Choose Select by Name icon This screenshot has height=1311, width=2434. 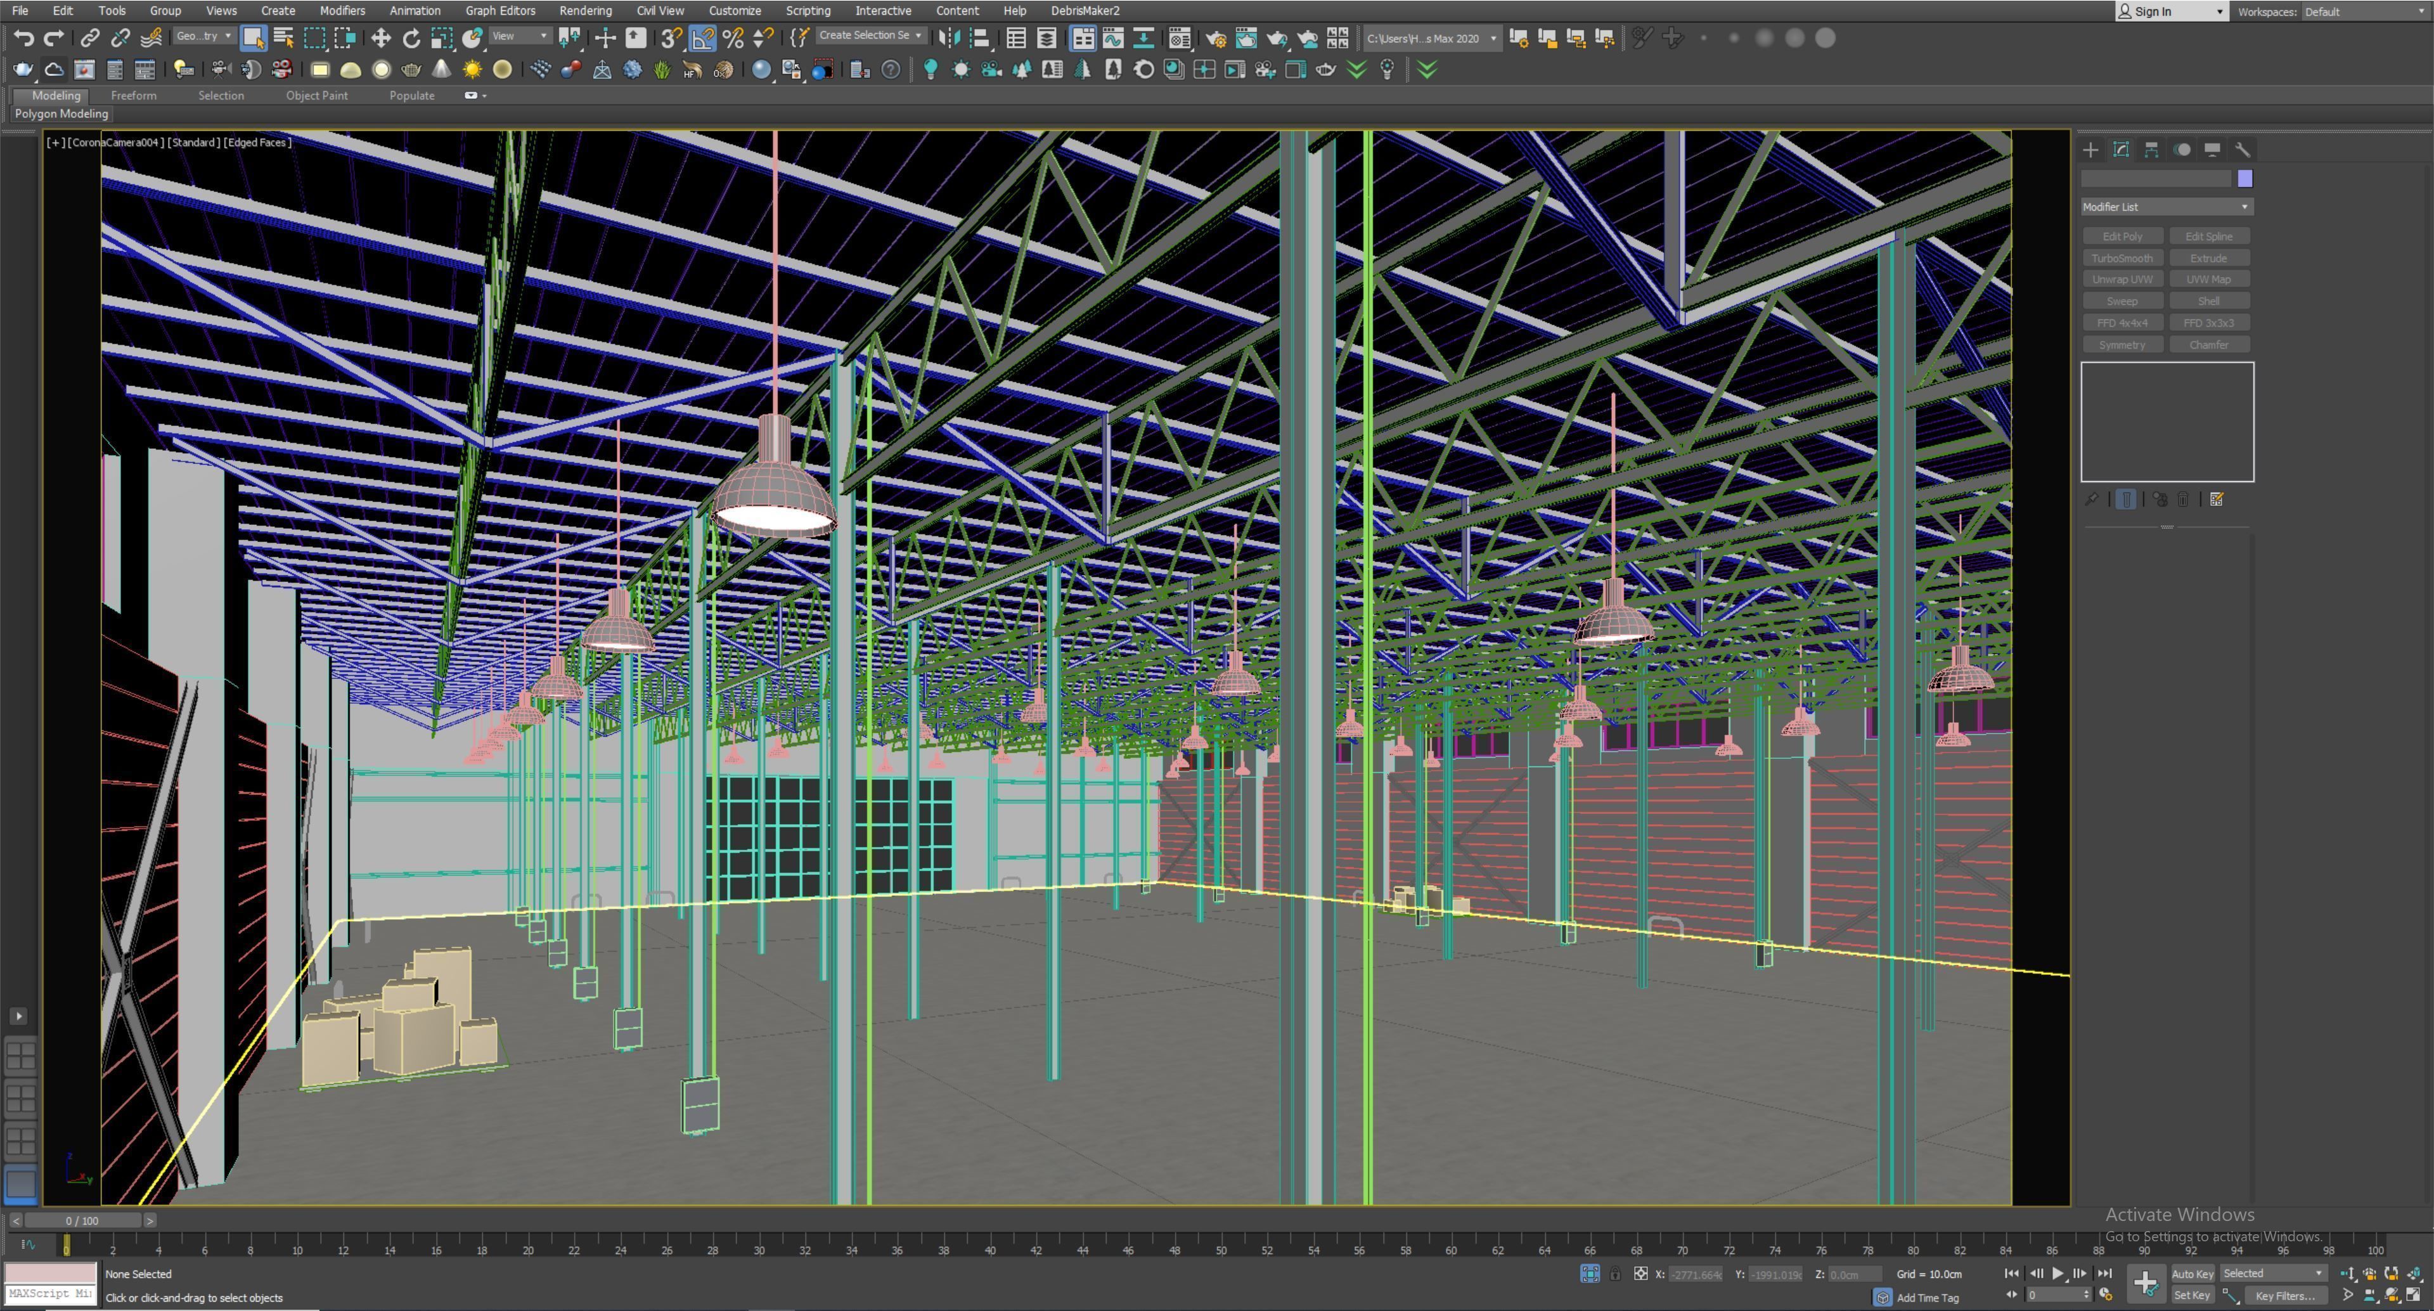tap(283, 38)
